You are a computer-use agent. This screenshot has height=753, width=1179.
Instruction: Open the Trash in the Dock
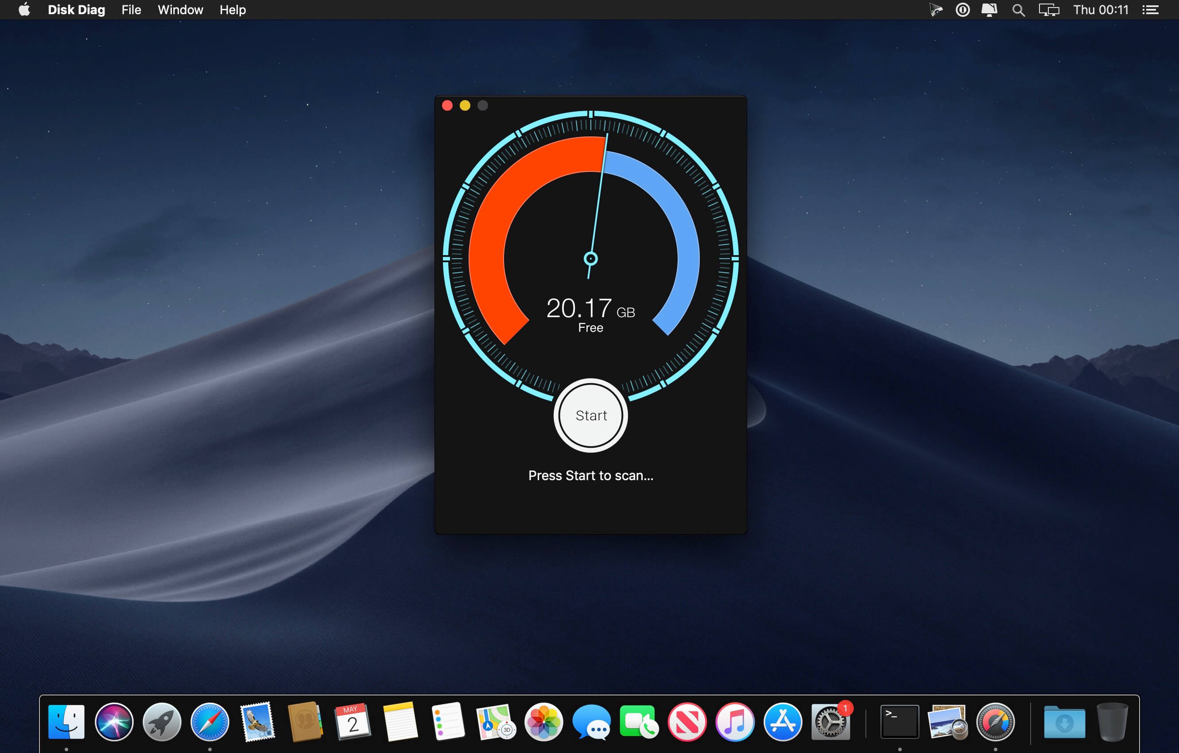click(x=1113, y=722)
